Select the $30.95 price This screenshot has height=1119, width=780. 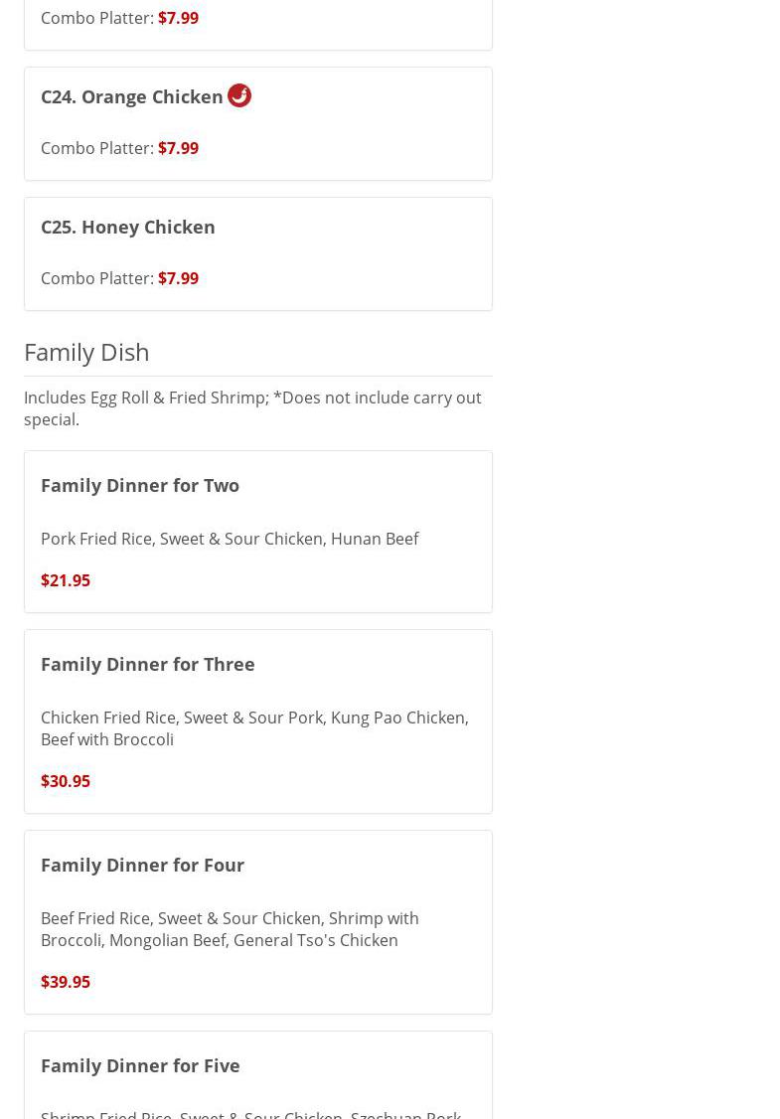click(x=66, y=781)
